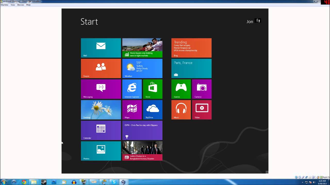Click the monitor icon with '99' in taskbar
330x185 pixels.
coord(84,182)
